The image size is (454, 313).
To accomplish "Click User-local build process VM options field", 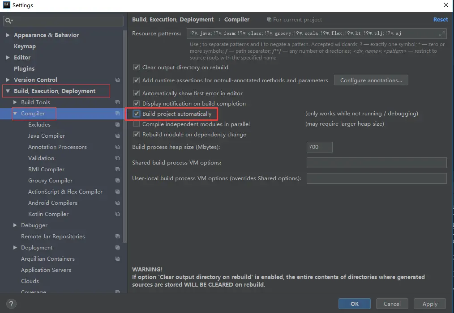I will pos(377,178).
